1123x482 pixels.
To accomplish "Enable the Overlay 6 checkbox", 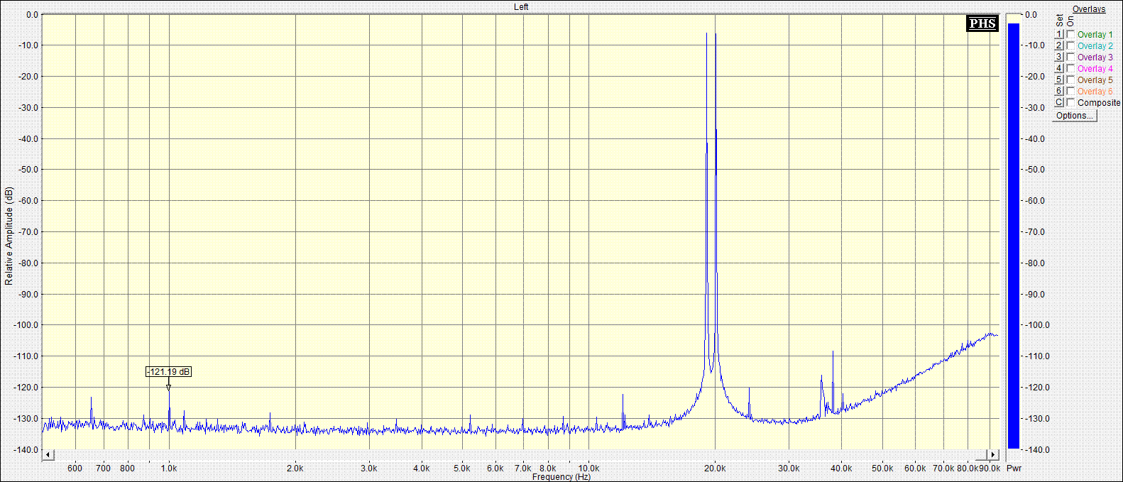I will click(1070, 91).
